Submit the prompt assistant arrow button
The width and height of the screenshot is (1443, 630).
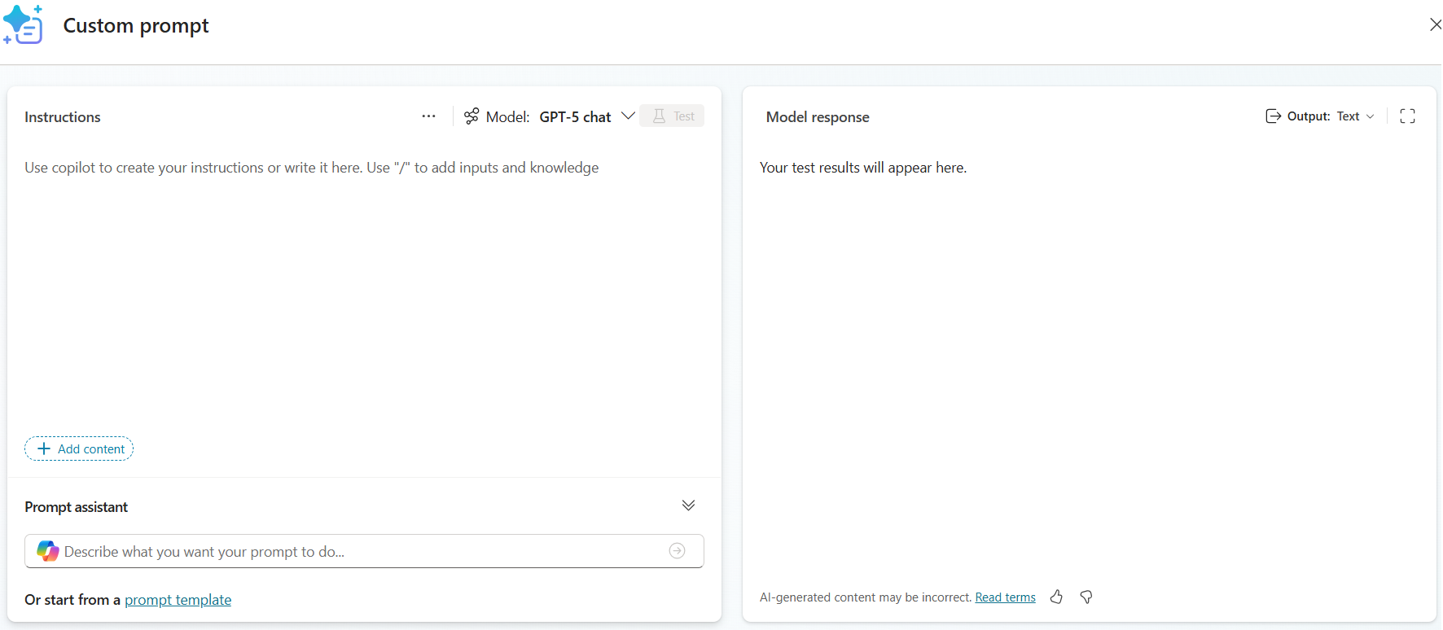coord(677,551)
